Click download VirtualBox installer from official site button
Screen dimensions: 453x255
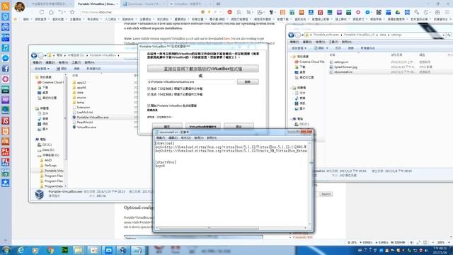click(x=203, y=69)
